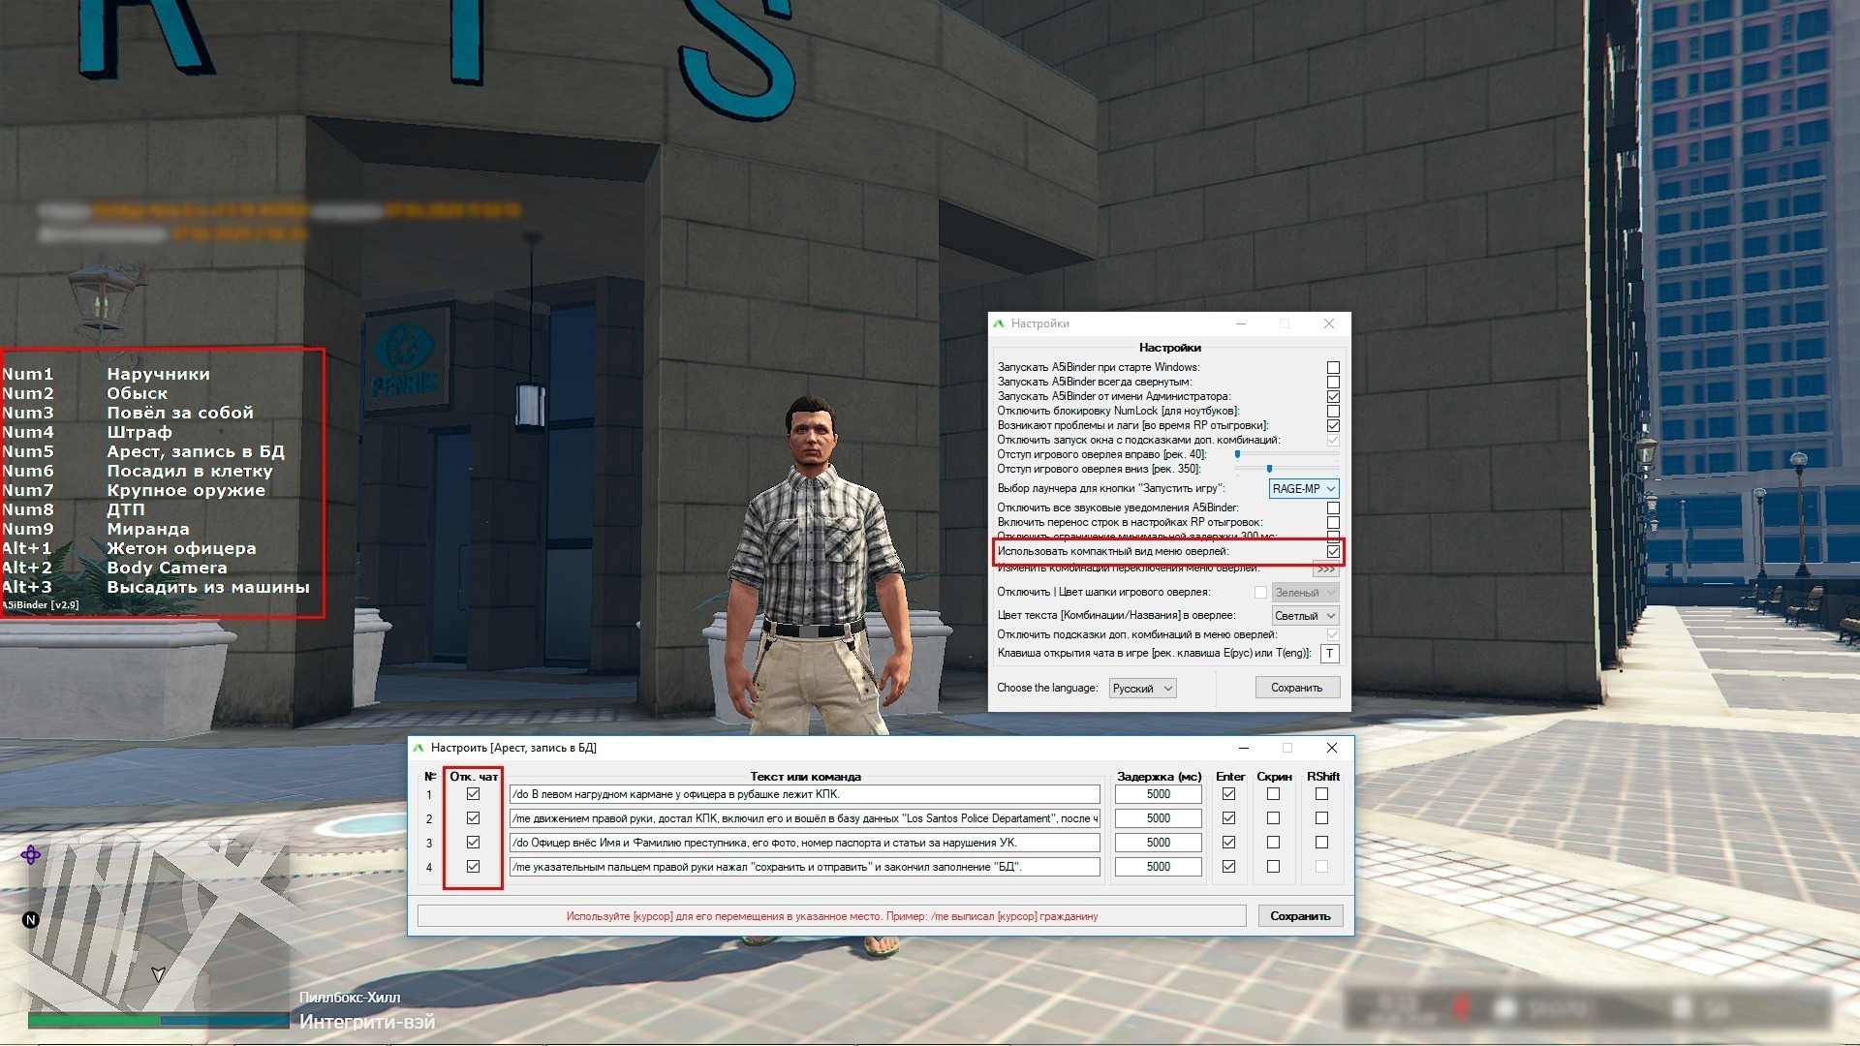Click the north compass N icon on the minimap
1860x1046 pixels.
[31, 920]
